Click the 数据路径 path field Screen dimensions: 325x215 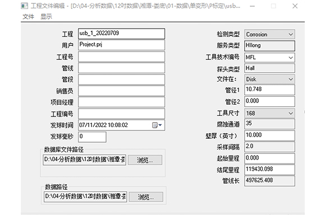click(x=85, y=197)
